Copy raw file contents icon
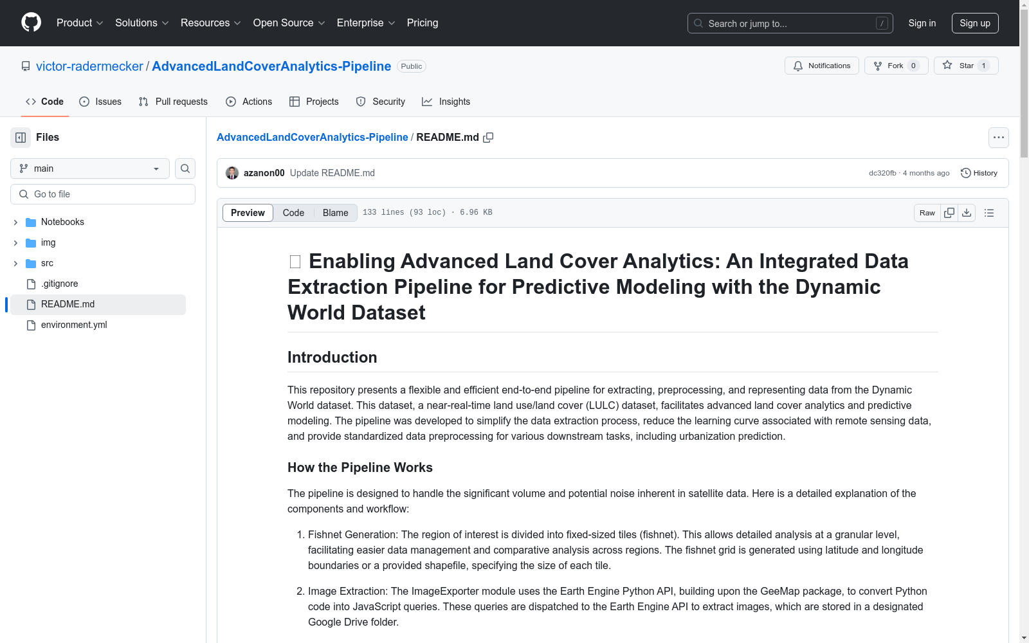 pyautogui.click(x=949, y=212)
